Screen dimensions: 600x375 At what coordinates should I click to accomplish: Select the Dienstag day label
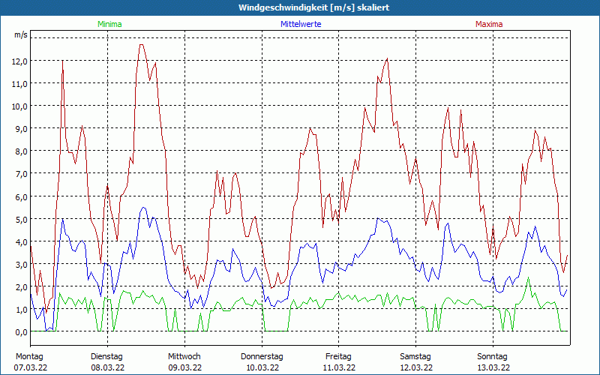pos(106,356)
